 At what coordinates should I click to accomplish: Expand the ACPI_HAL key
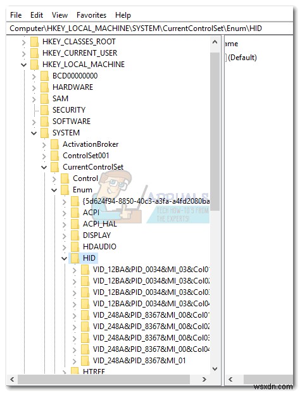tap(65, 224)
